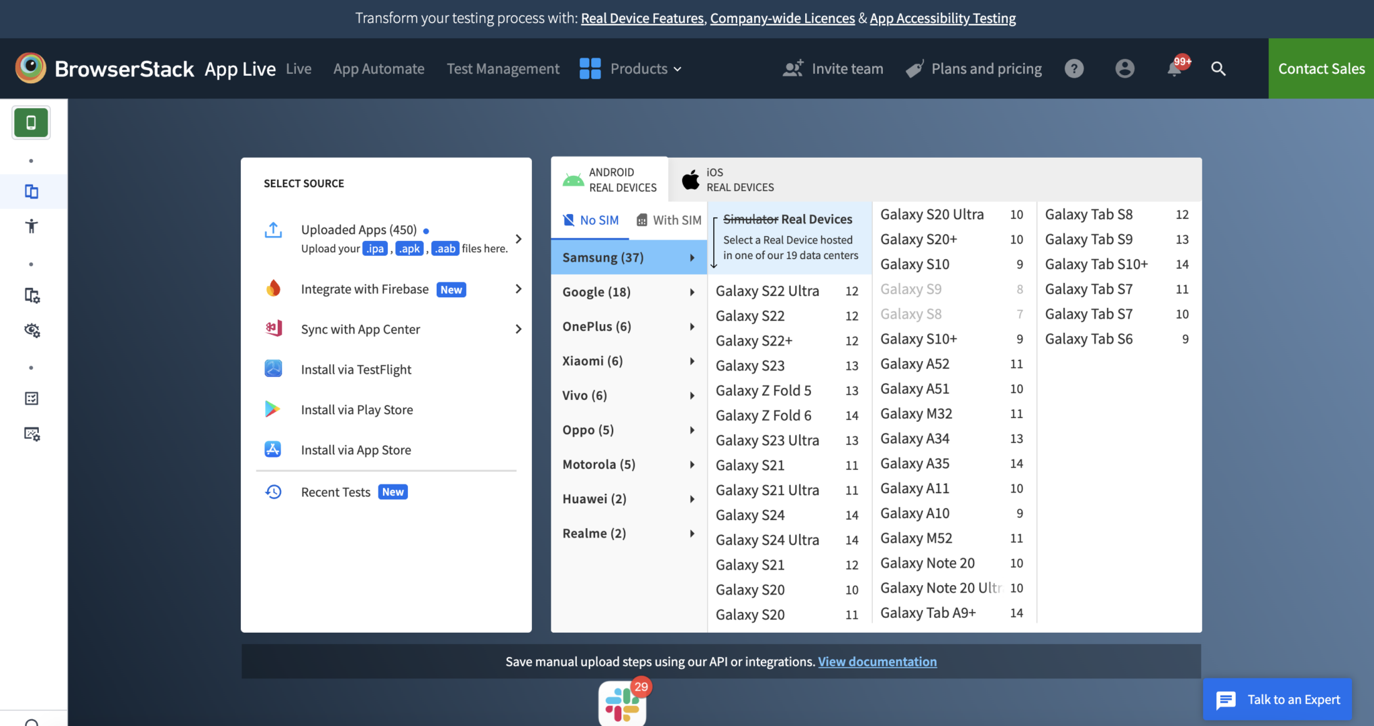1374x726 pixels.
Task: Switch to the iOS Real Devices tab
Action: coord(728,179)
